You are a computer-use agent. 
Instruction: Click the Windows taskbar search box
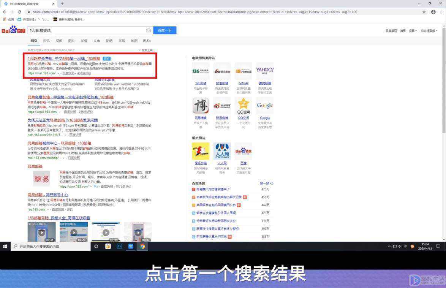pos(51,247)
